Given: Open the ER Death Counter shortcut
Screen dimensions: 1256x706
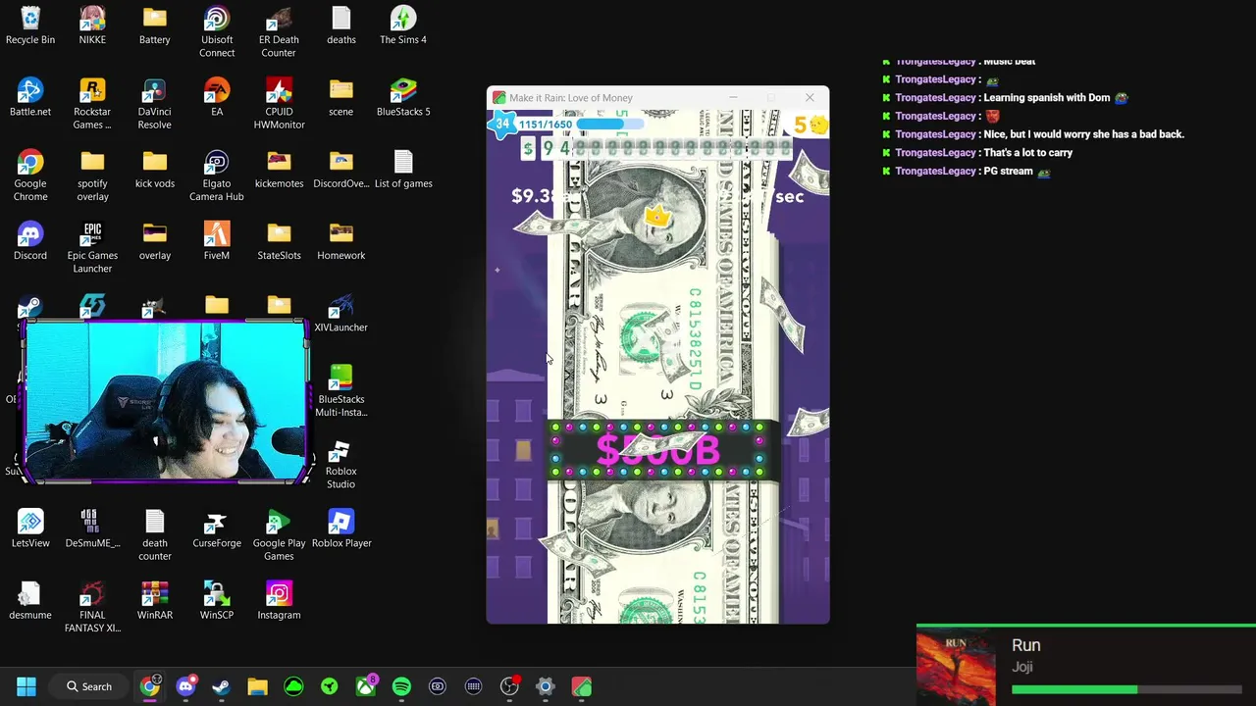Looking at the screenshot, I should 279,32.
